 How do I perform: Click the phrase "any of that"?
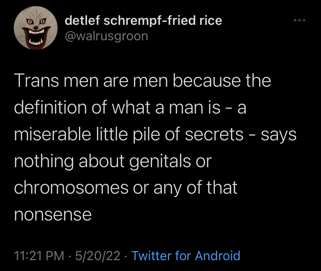195,187
